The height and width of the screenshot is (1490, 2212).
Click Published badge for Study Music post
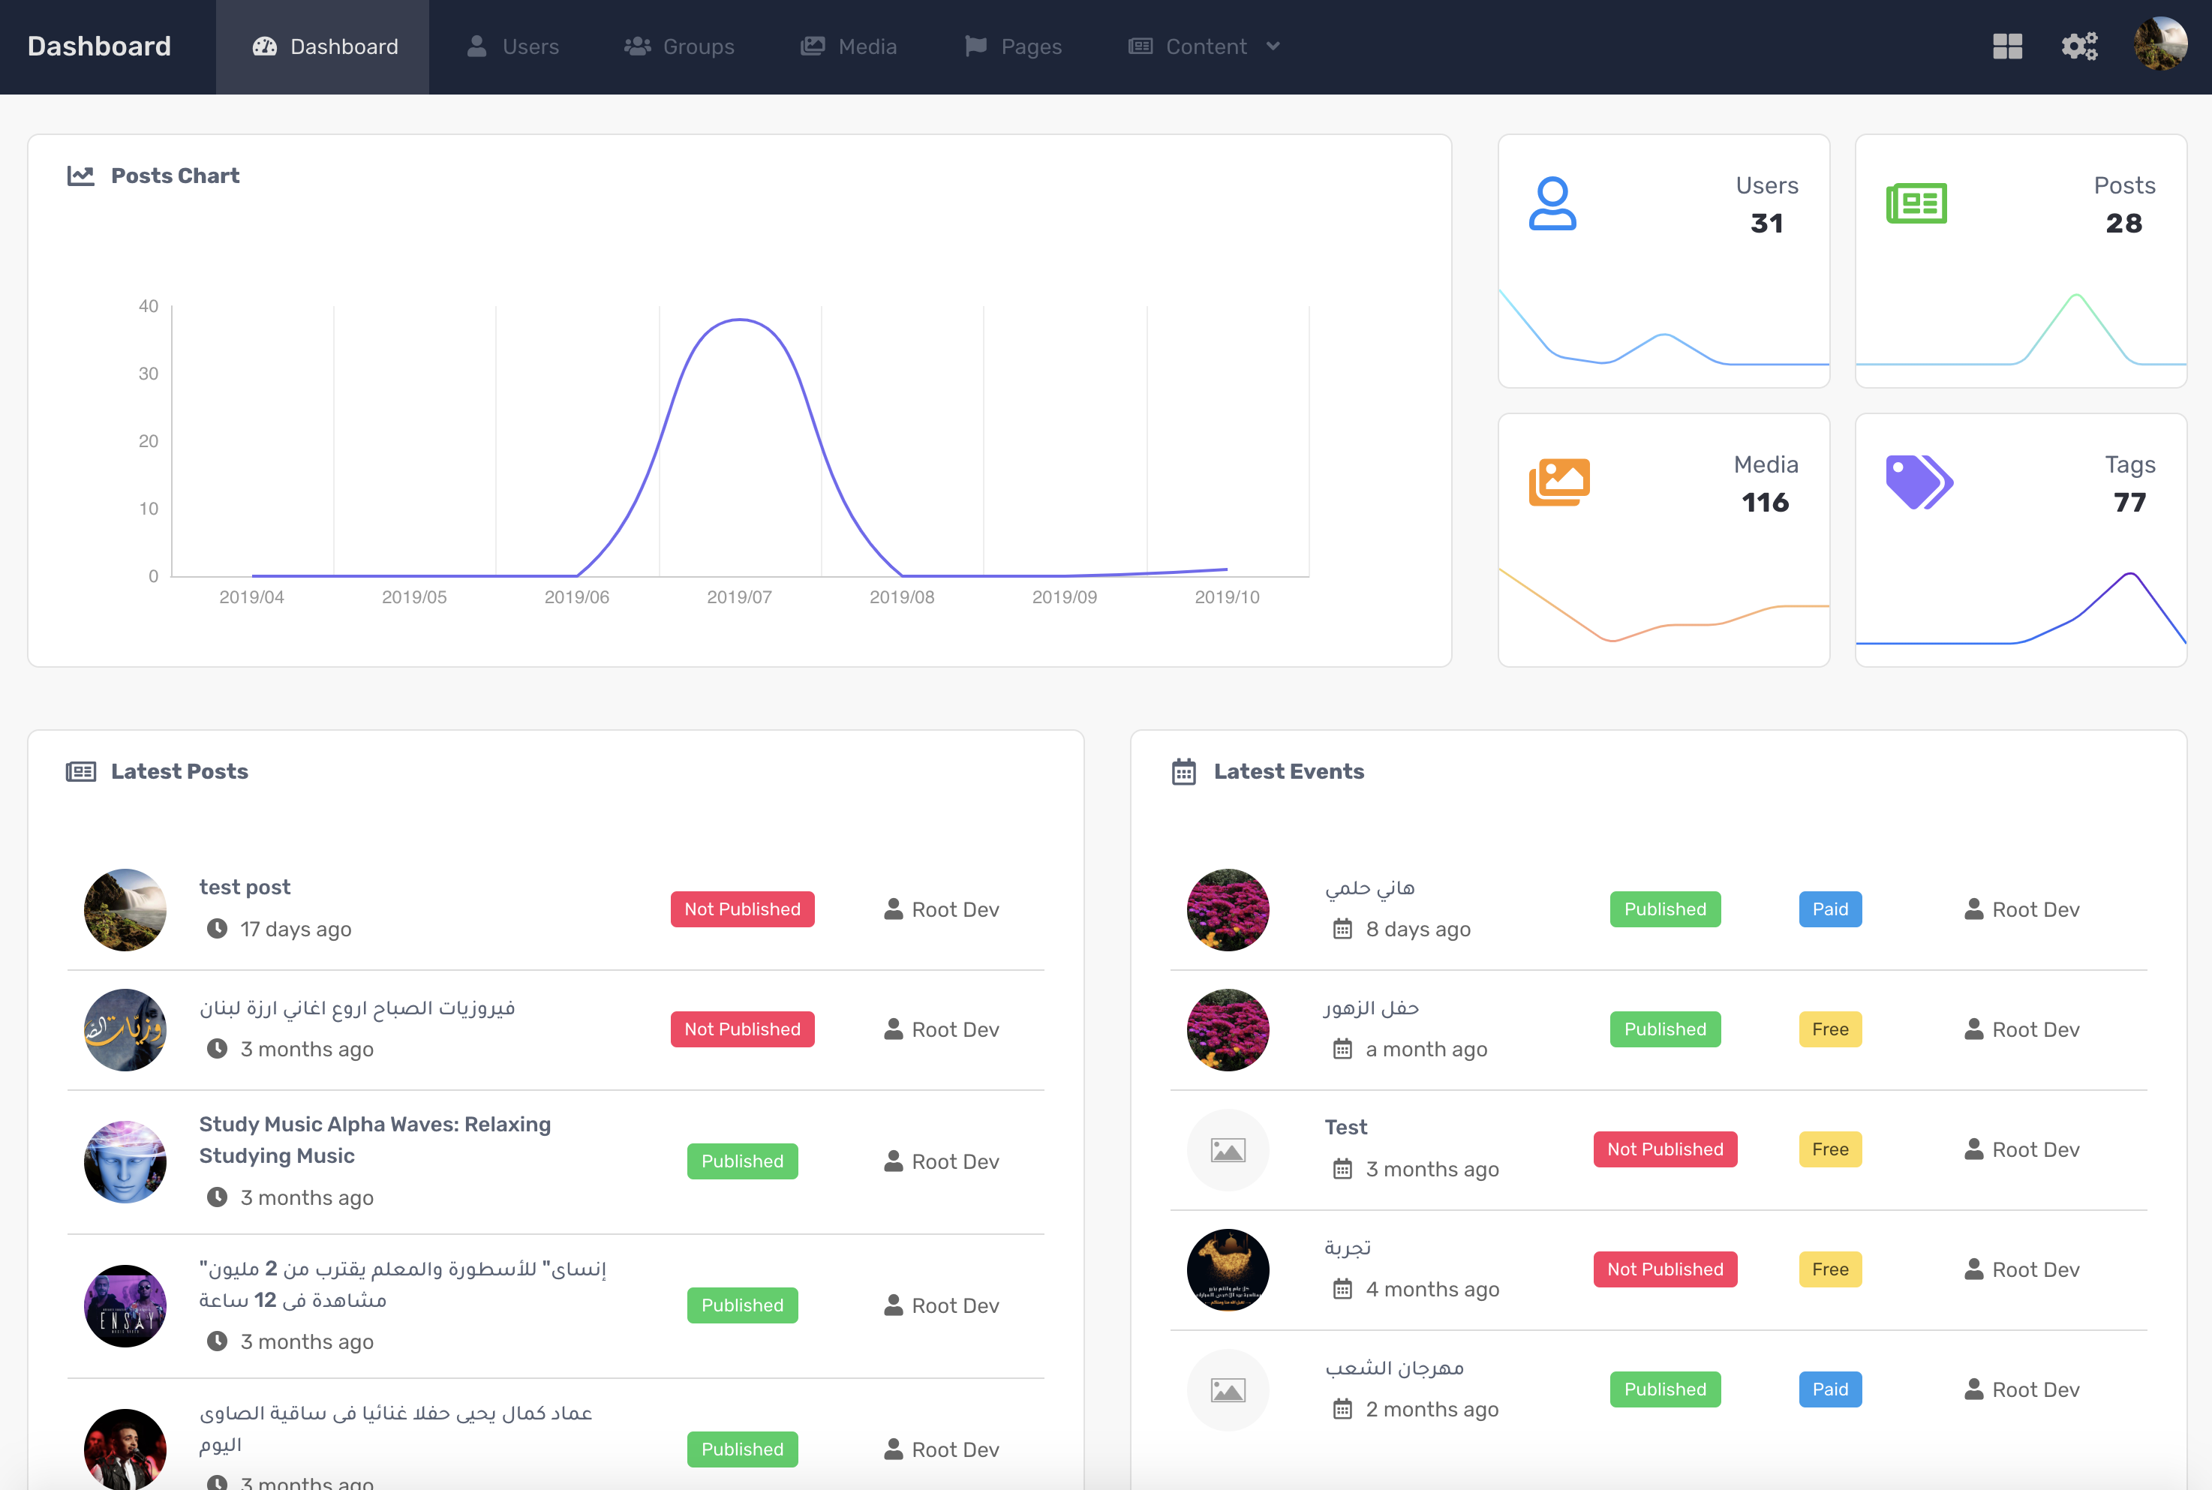(743, 1161)
